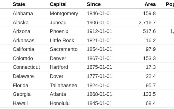Select the California state cell

click(23, 49)
